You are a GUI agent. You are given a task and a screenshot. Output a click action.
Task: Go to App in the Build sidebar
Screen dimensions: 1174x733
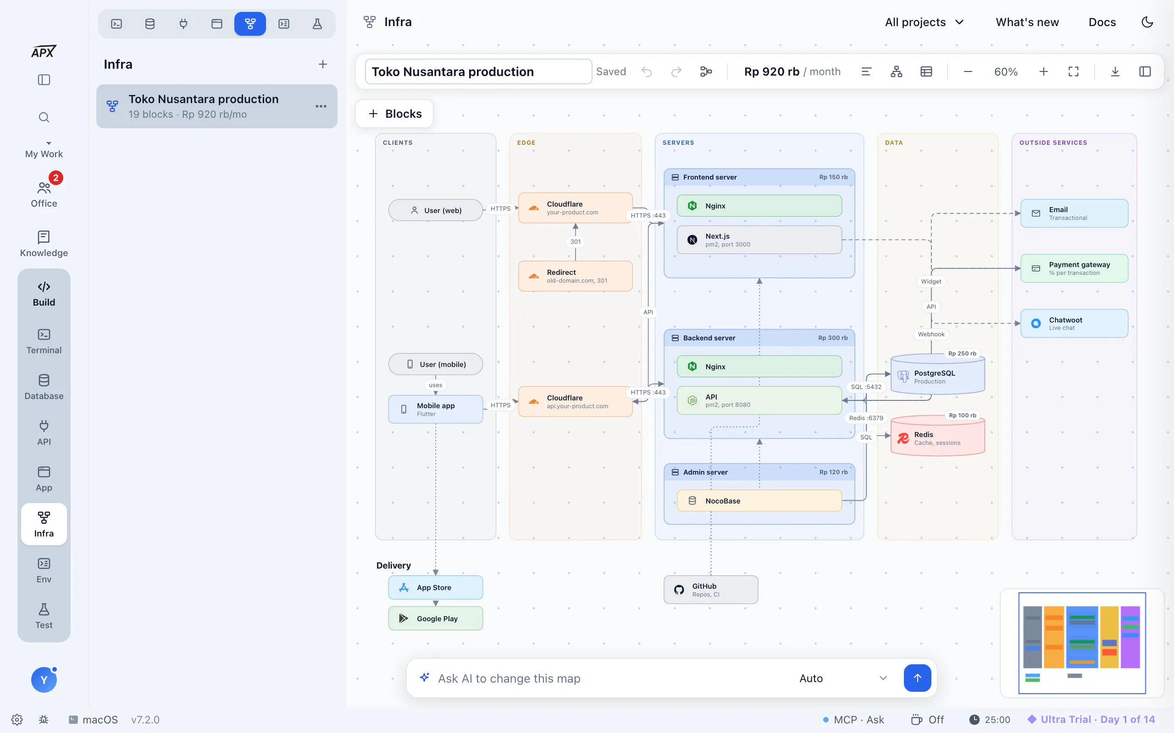[x=44, y=478]
